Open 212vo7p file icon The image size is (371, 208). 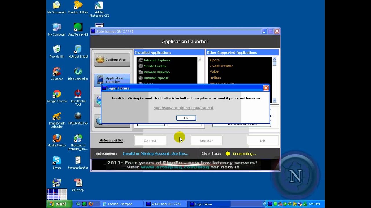[78, 185]
